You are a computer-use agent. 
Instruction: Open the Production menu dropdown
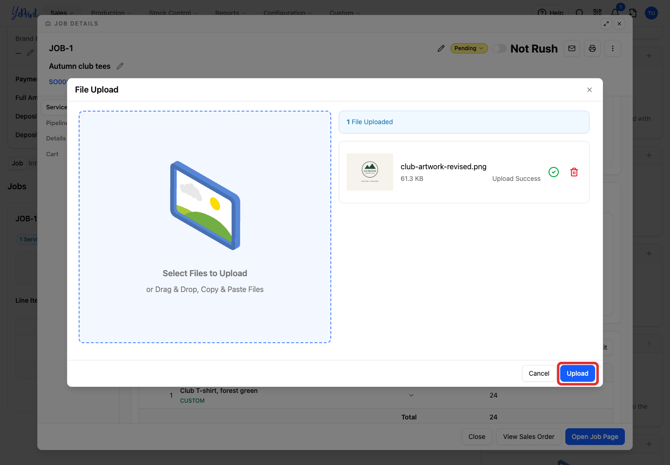[111, 13]
